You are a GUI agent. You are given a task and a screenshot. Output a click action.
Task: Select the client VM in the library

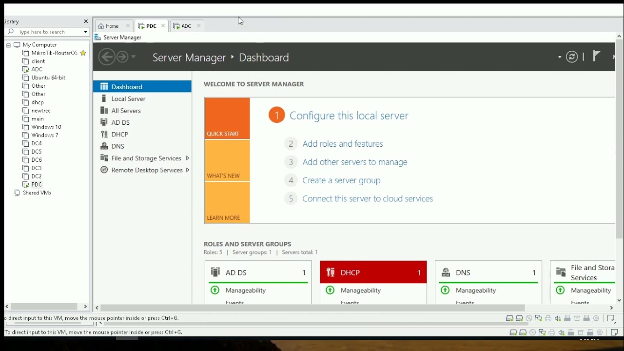38,61
